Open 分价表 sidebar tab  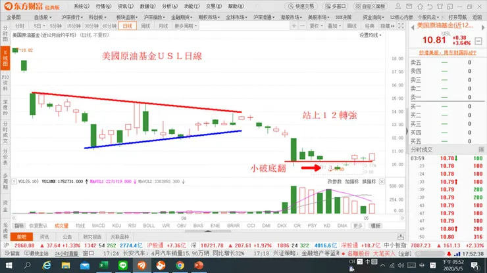pos(5,157)
